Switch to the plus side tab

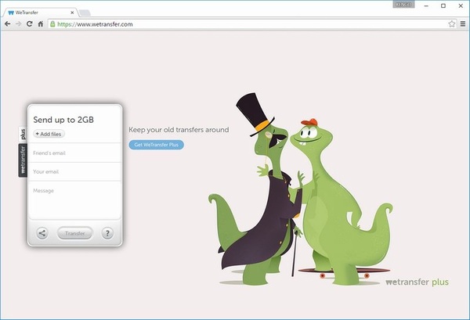23,135
